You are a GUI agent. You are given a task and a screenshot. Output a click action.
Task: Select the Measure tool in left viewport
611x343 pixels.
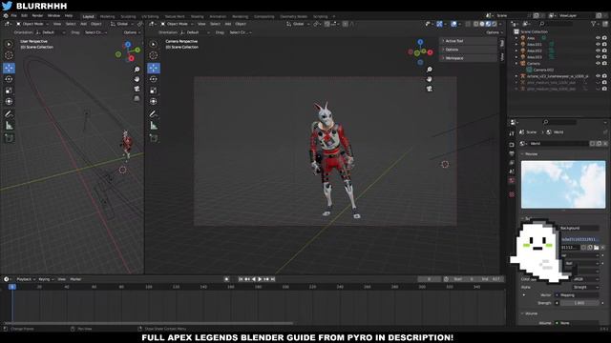pos(9,126)
